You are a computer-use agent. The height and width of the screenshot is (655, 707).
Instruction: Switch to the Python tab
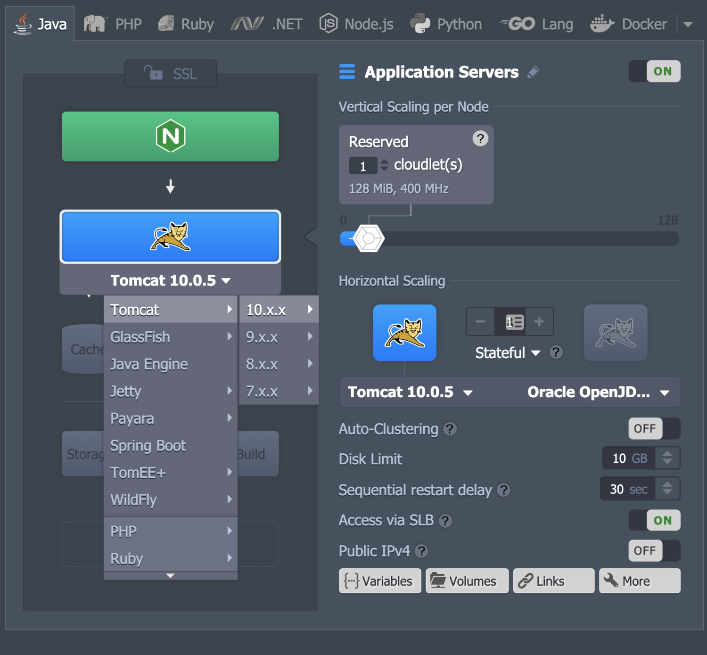pos(446,25)
